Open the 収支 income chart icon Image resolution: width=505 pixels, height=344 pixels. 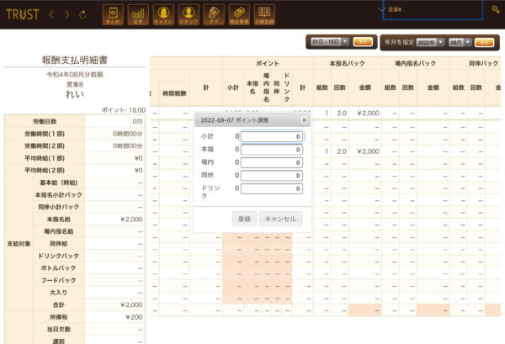(138, 14)
